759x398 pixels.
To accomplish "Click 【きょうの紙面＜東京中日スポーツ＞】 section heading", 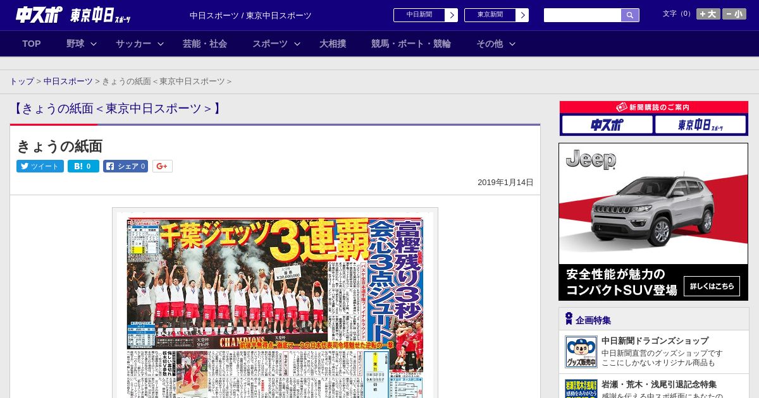I will coord(117,108).
